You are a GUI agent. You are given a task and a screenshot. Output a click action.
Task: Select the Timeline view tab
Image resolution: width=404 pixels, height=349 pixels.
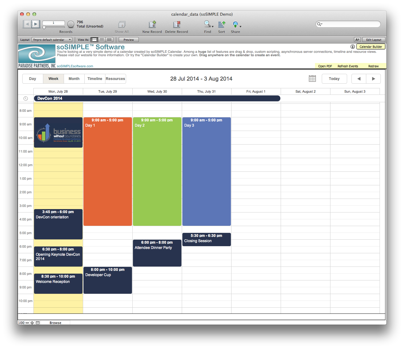click(x=95, y=79)
